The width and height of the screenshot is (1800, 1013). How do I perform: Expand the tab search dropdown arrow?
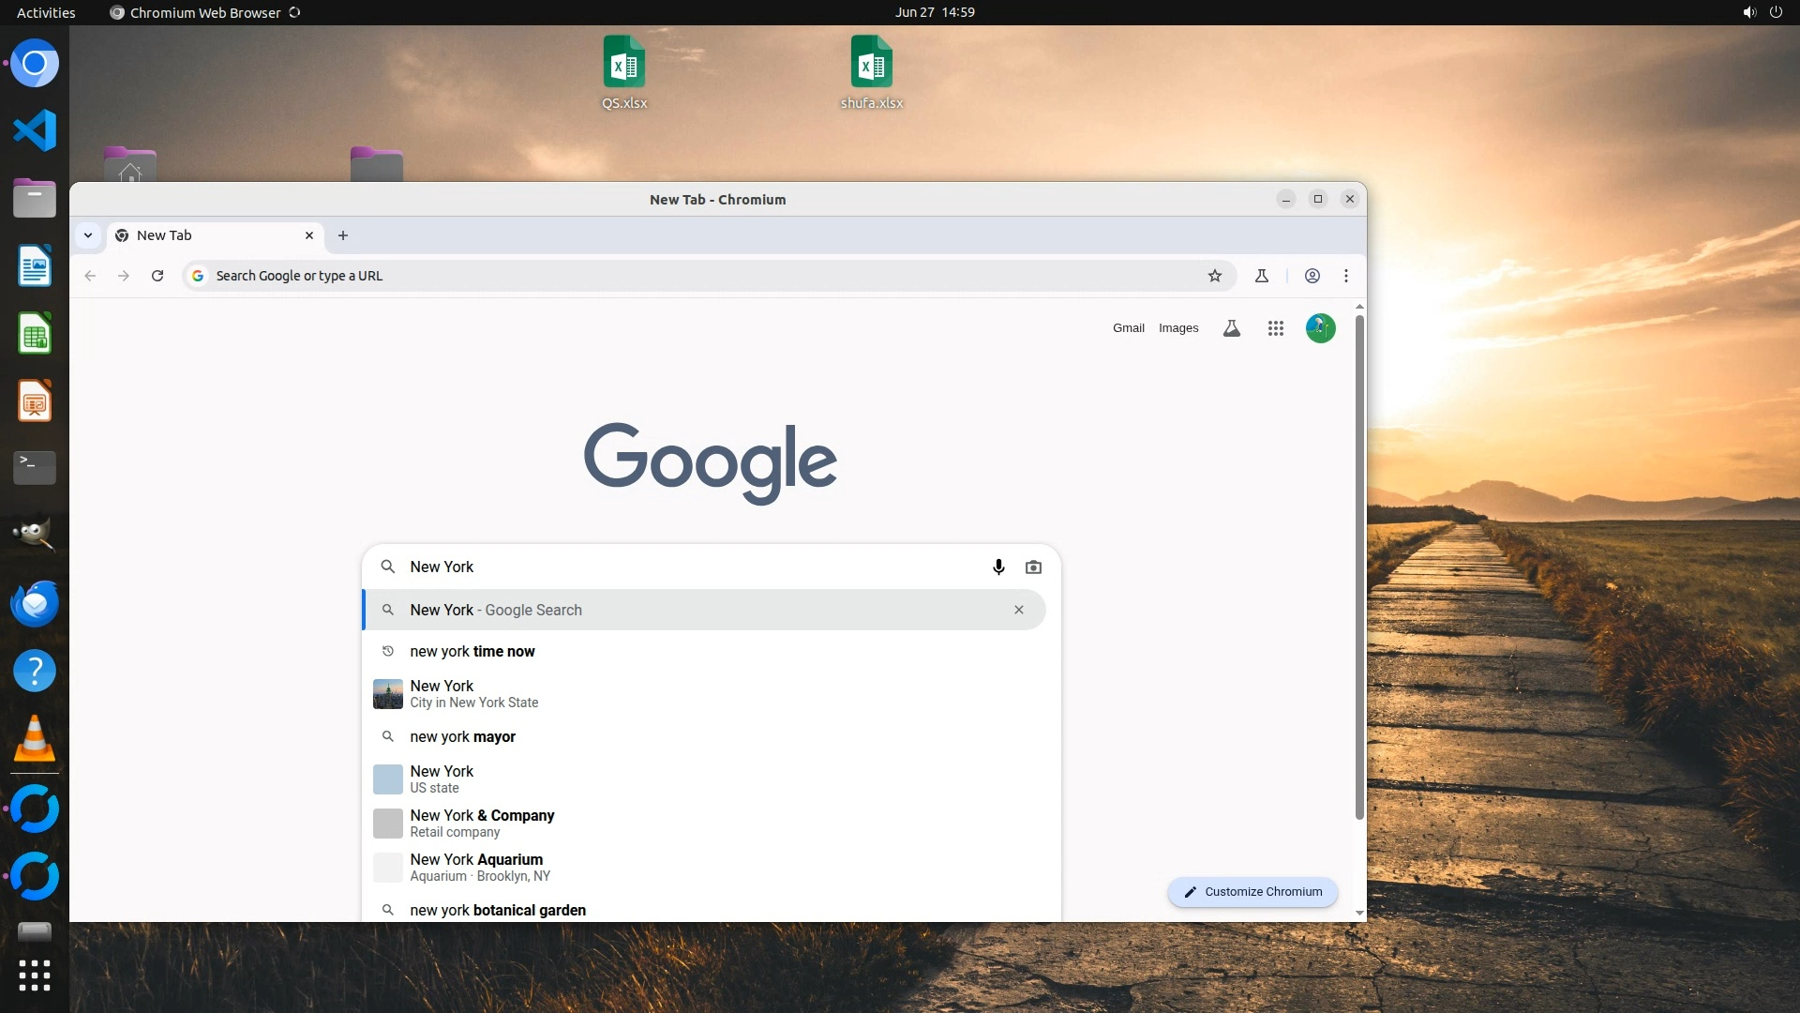[88, 235]
